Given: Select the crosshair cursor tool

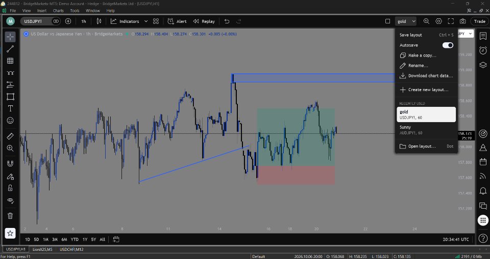Looking at the screenshot, I should point(10,37).
